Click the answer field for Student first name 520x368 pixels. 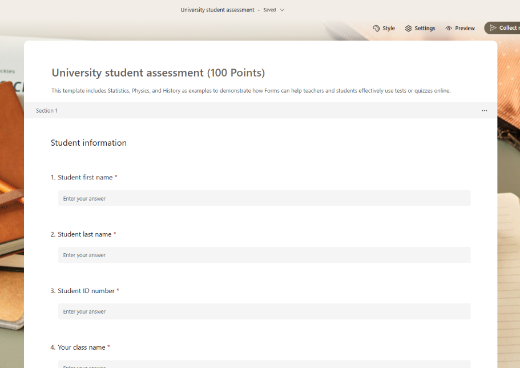coord(265,198)
